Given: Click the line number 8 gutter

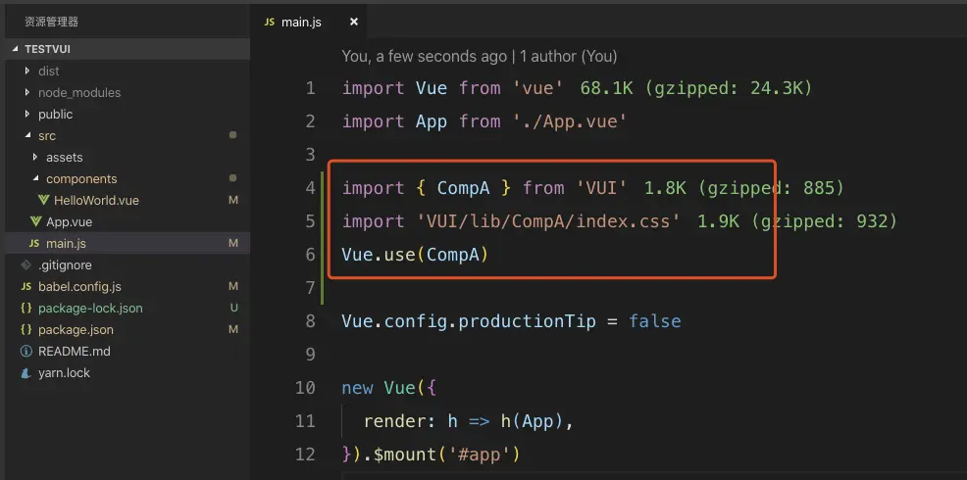Looking at the screenshot, I should [310, 321].
